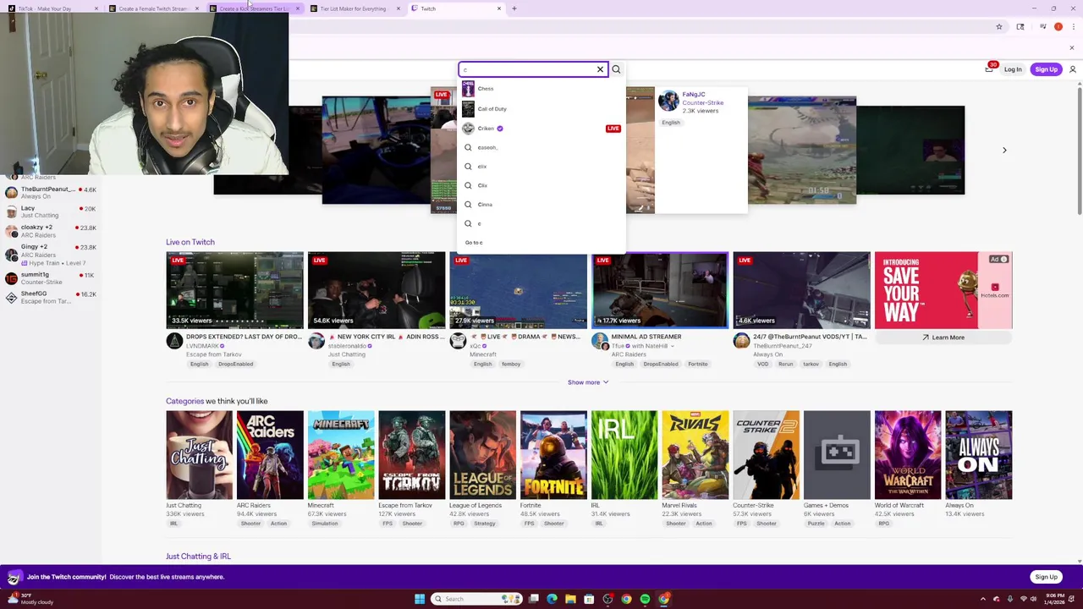Click Learn More on the ad
The height and width of the screenshot is (609, 1083).
(943, 337)
